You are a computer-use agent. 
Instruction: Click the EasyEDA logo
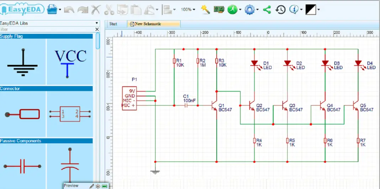click(x=22, y=10)
